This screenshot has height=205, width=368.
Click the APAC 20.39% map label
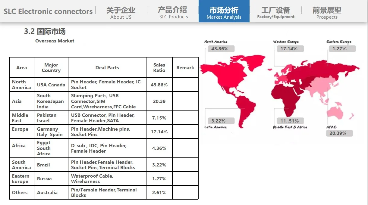339,133
